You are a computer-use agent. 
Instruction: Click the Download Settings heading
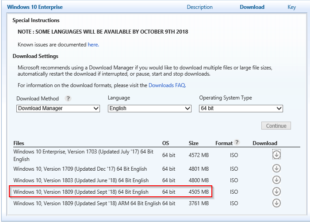click(35, 56)
